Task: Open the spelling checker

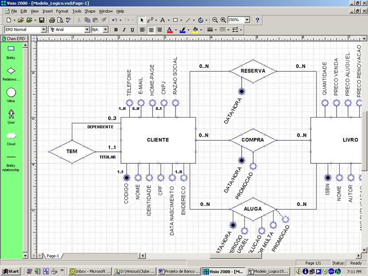Action: click(67, 20)
